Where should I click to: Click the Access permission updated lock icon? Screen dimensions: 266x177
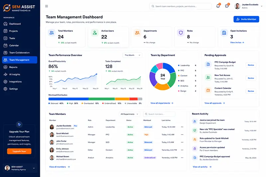(195, 149)
